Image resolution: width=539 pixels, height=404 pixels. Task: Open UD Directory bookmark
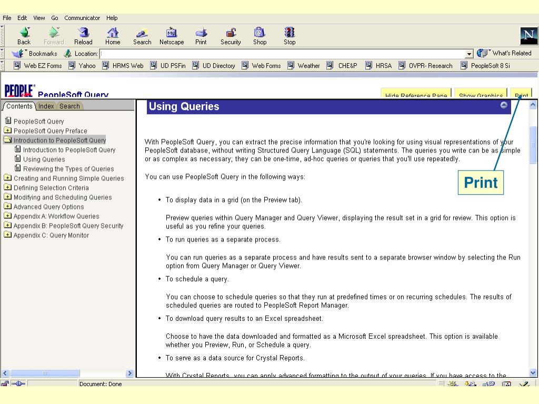pyautogui.click(x=214, y=66)
